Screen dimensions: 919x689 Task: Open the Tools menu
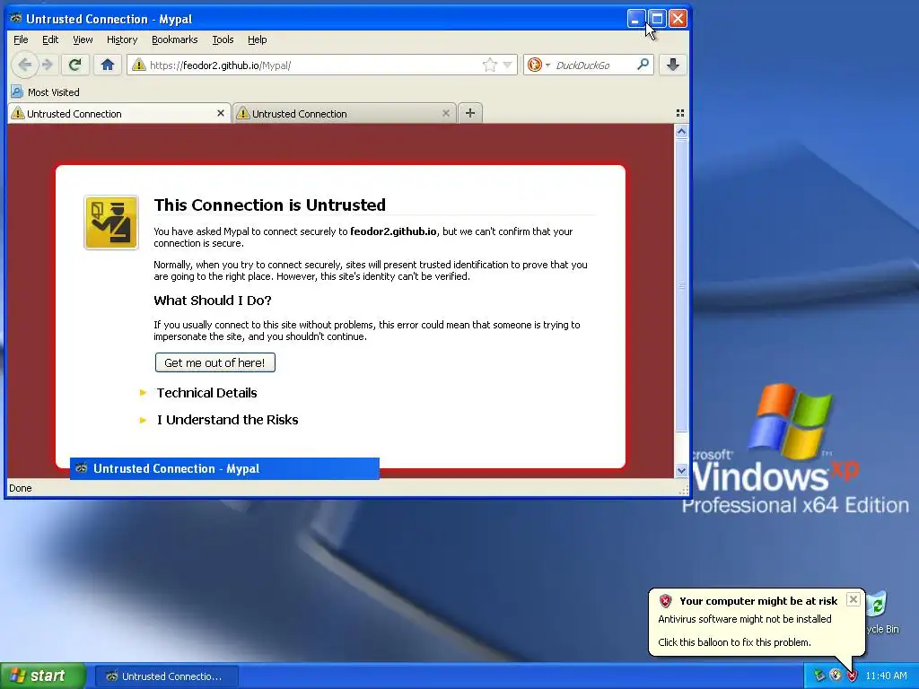coord(223,39)
